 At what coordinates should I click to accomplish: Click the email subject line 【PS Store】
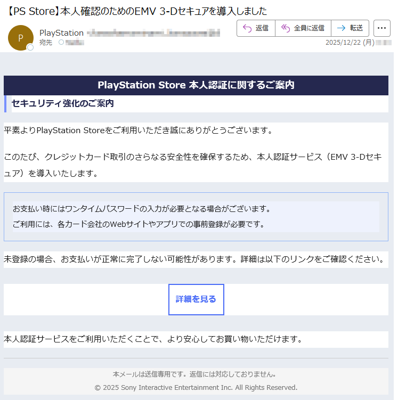tap(136, 11)
